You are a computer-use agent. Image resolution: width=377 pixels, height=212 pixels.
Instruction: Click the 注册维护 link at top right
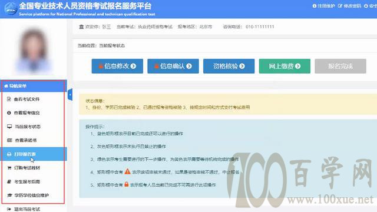pos(323,6)
